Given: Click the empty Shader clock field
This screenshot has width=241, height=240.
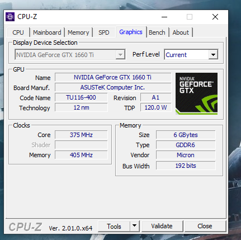Looking at the screenshot, I should pos(81,145).
